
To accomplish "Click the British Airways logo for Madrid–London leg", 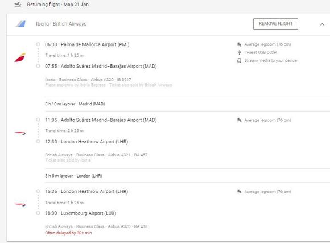I will [20, 133].
